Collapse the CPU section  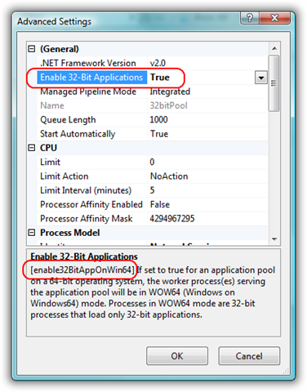coord(32,148)
